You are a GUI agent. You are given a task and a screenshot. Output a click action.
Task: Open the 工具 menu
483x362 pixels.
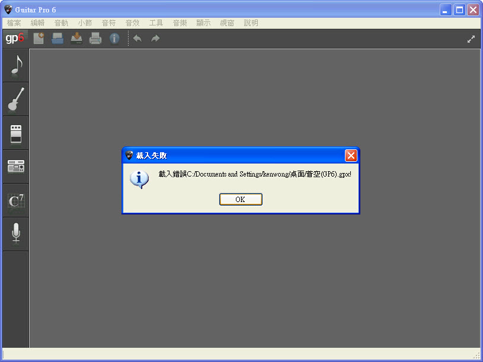coord(156,23)
